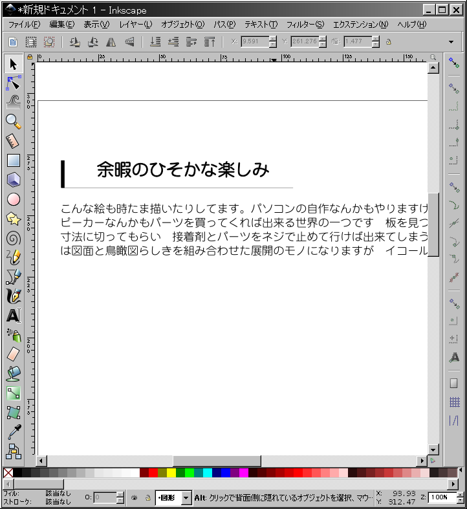The width and height of the screenshot is (467, 509).
Task: Toggle snap to page border
Action: coord(454,384)
